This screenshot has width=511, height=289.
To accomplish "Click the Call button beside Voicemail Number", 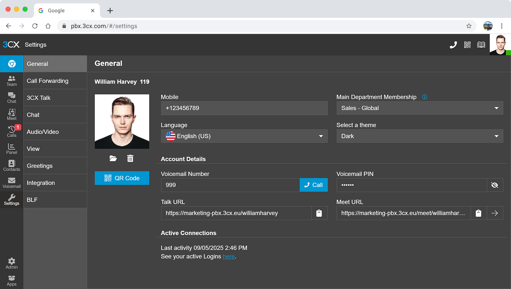I will [314, 185].
